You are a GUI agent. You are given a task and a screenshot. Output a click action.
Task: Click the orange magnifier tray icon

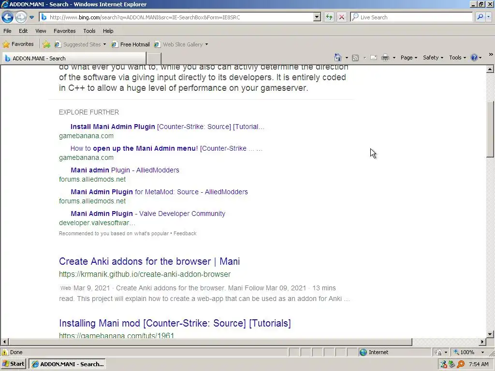coord(461,364)
